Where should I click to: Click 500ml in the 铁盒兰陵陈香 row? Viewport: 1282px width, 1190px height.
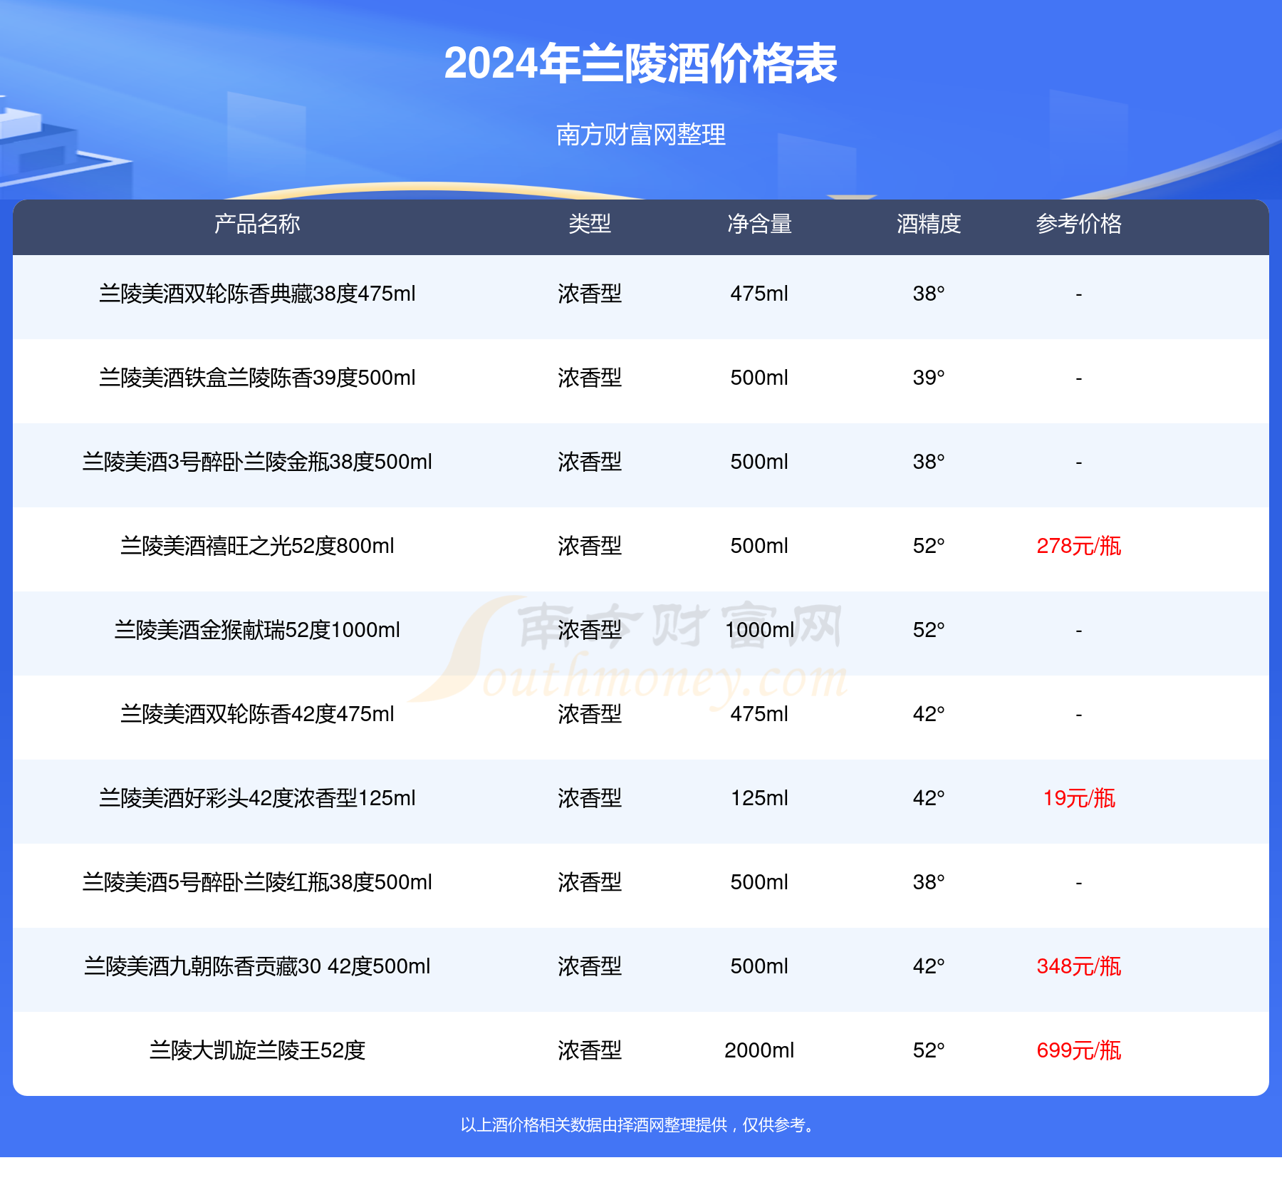(x=759, y=378)
